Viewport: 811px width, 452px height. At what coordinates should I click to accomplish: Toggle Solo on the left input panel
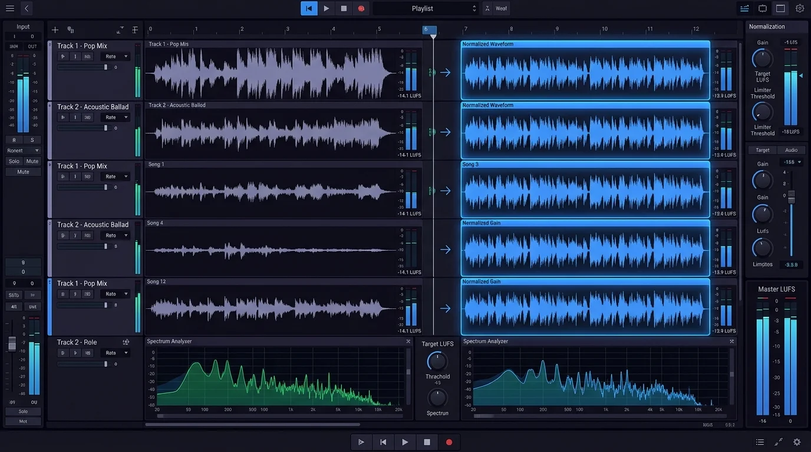[14, 161]
